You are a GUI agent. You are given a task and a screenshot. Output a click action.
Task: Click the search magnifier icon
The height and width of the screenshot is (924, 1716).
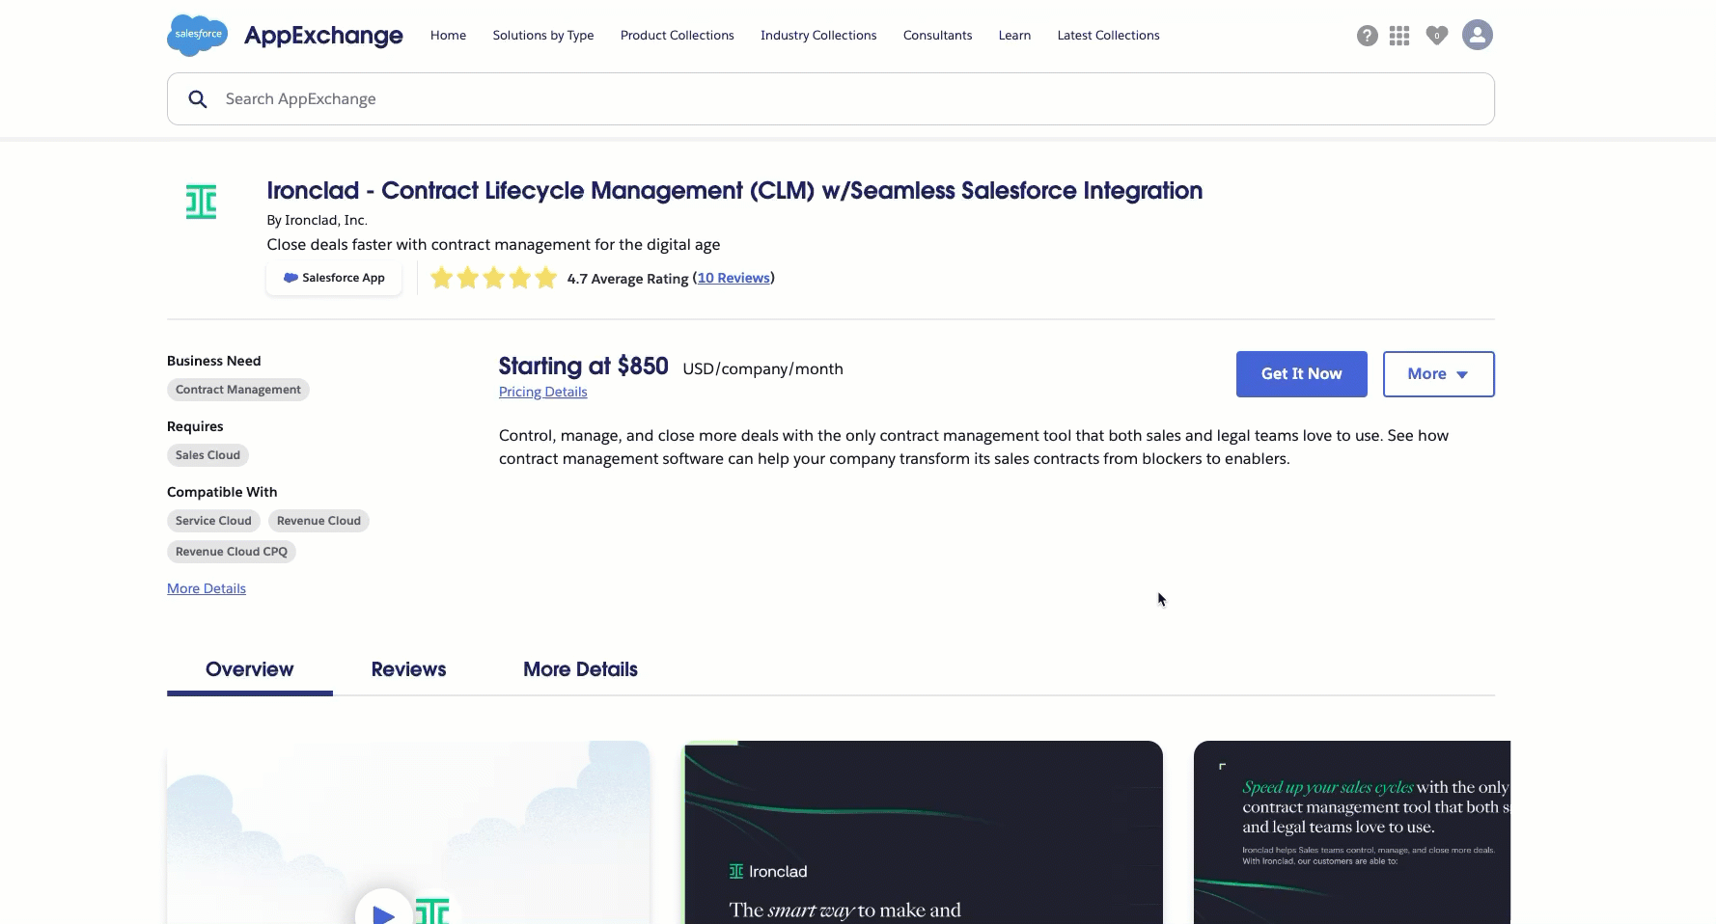coord(198,99)
